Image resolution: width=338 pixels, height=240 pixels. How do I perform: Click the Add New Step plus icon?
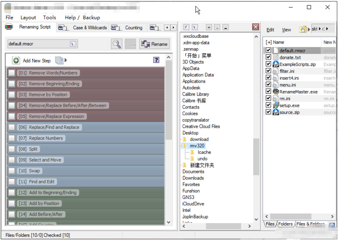click(16, 60)
